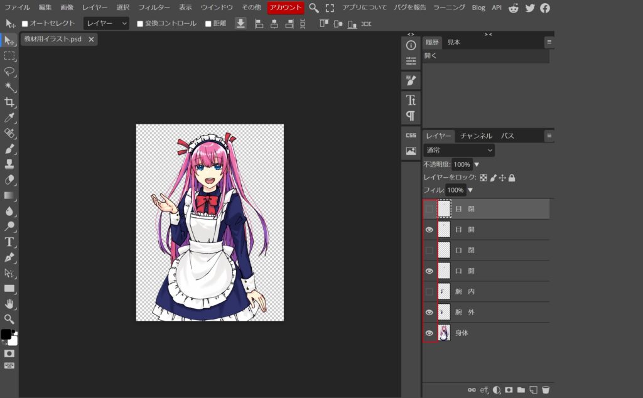The width and height of the screenshot is (643, 398).
Task: Switch to the チャンネル tab
Action: pyautogui.click(x=476, y=136)
